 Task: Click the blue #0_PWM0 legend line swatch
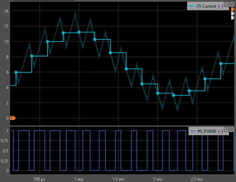[193, 131]
